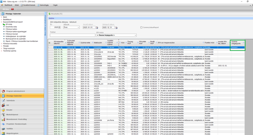Toggle filter box on Számla megjegyzés column
Image resolution: width=253 pixels, height=135 pixels.
click(244, 42)
